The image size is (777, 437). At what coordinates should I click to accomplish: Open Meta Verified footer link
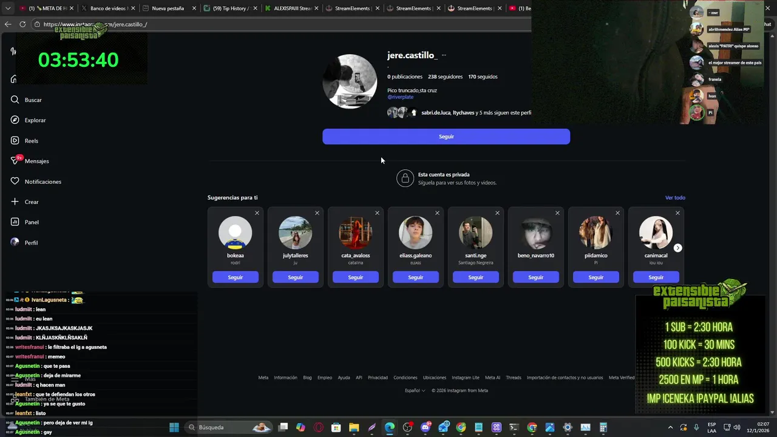(x=622, y=378)
